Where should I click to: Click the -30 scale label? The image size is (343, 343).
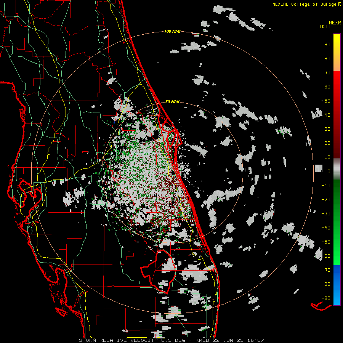coord(326,214)
